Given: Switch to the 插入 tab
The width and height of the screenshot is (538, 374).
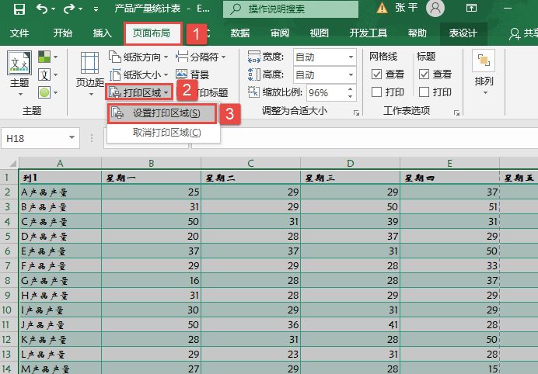Looking at the screenshot, I should [x=103, y=33].
